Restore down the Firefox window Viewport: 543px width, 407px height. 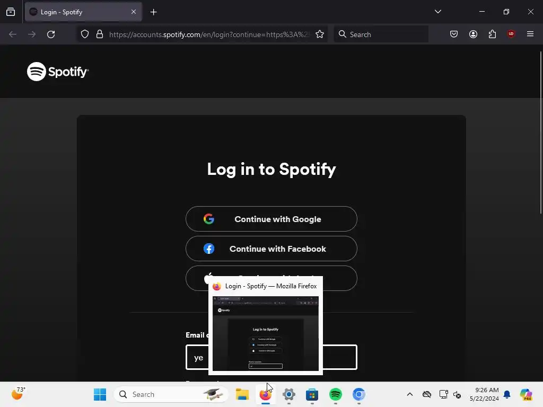506,12
